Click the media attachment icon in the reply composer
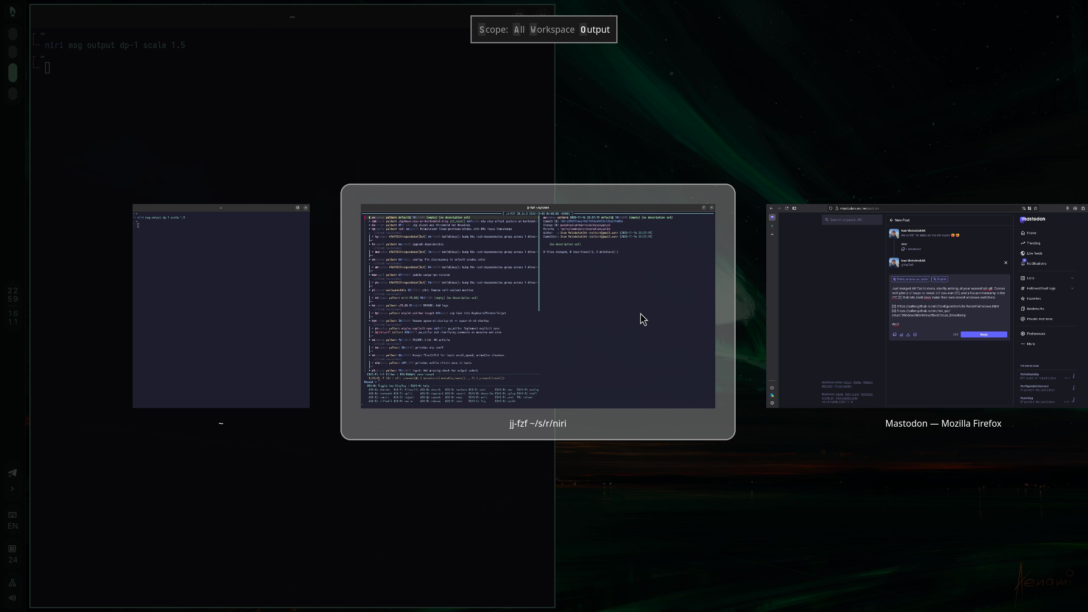1088x612 pixels. pyautogui.click(x=895, y=334)
